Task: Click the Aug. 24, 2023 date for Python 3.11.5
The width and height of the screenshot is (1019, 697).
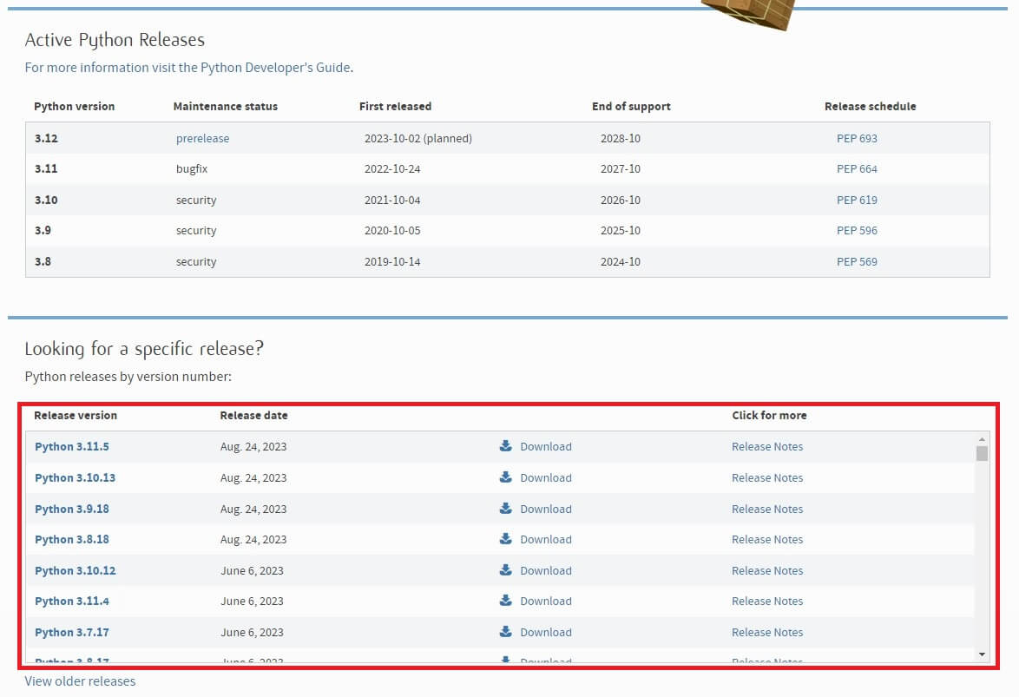Action: pos(253,447)
